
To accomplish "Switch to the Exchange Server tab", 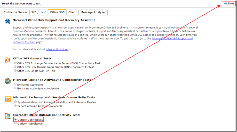I will pyautogui.click(x=15, y=12).
